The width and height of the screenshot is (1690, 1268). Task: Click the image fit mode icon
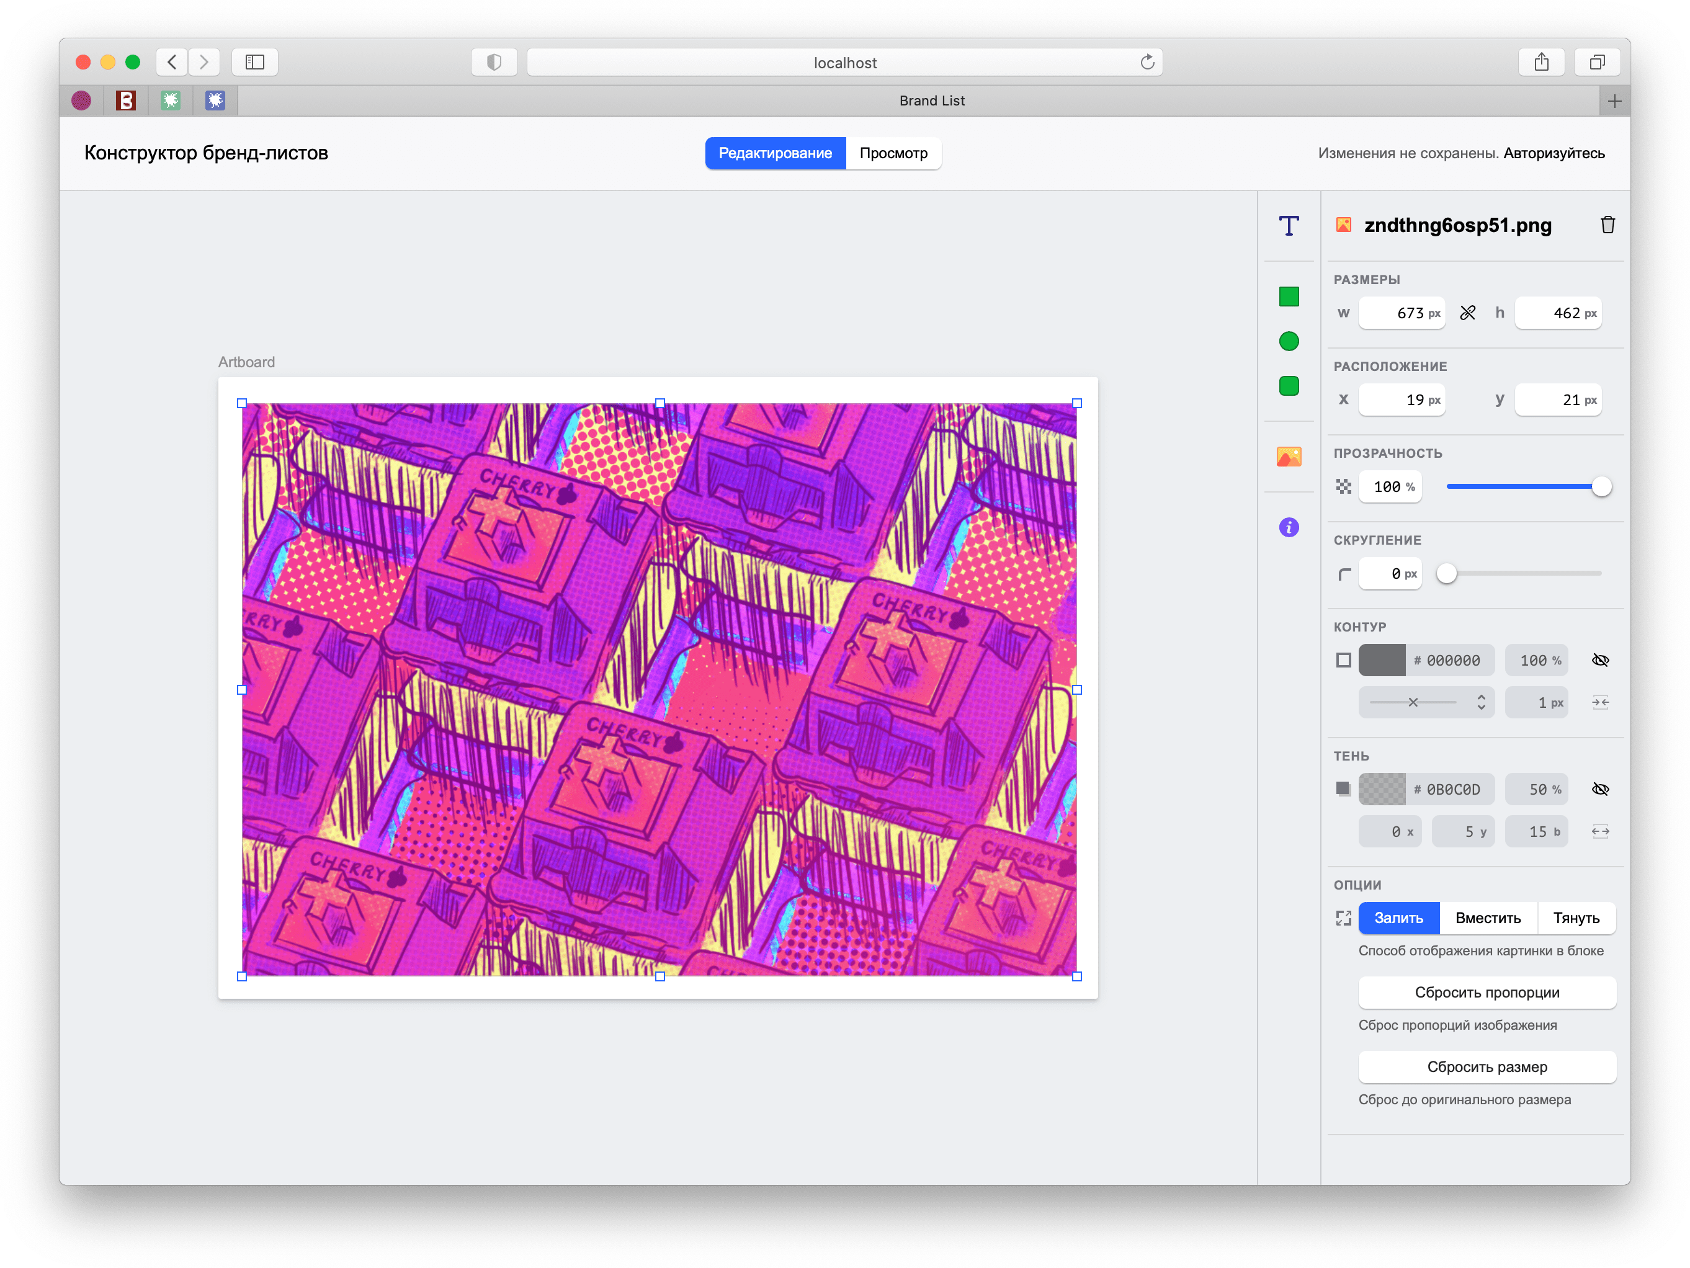click(x=1344, y=918)
